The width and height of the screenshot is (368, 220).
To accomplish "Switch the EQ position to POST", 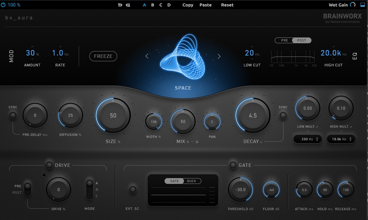I will pyautogui.click(x=302, y=40).
